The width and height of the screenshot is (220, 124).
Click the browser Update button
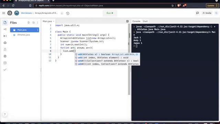click(x=212, y=6)
